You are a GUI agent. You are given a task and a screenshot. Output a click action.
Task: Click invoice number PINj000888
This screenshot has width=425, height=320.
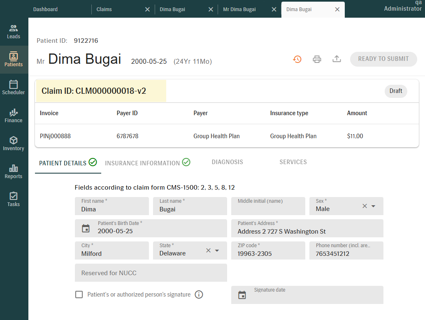[55, 136]
